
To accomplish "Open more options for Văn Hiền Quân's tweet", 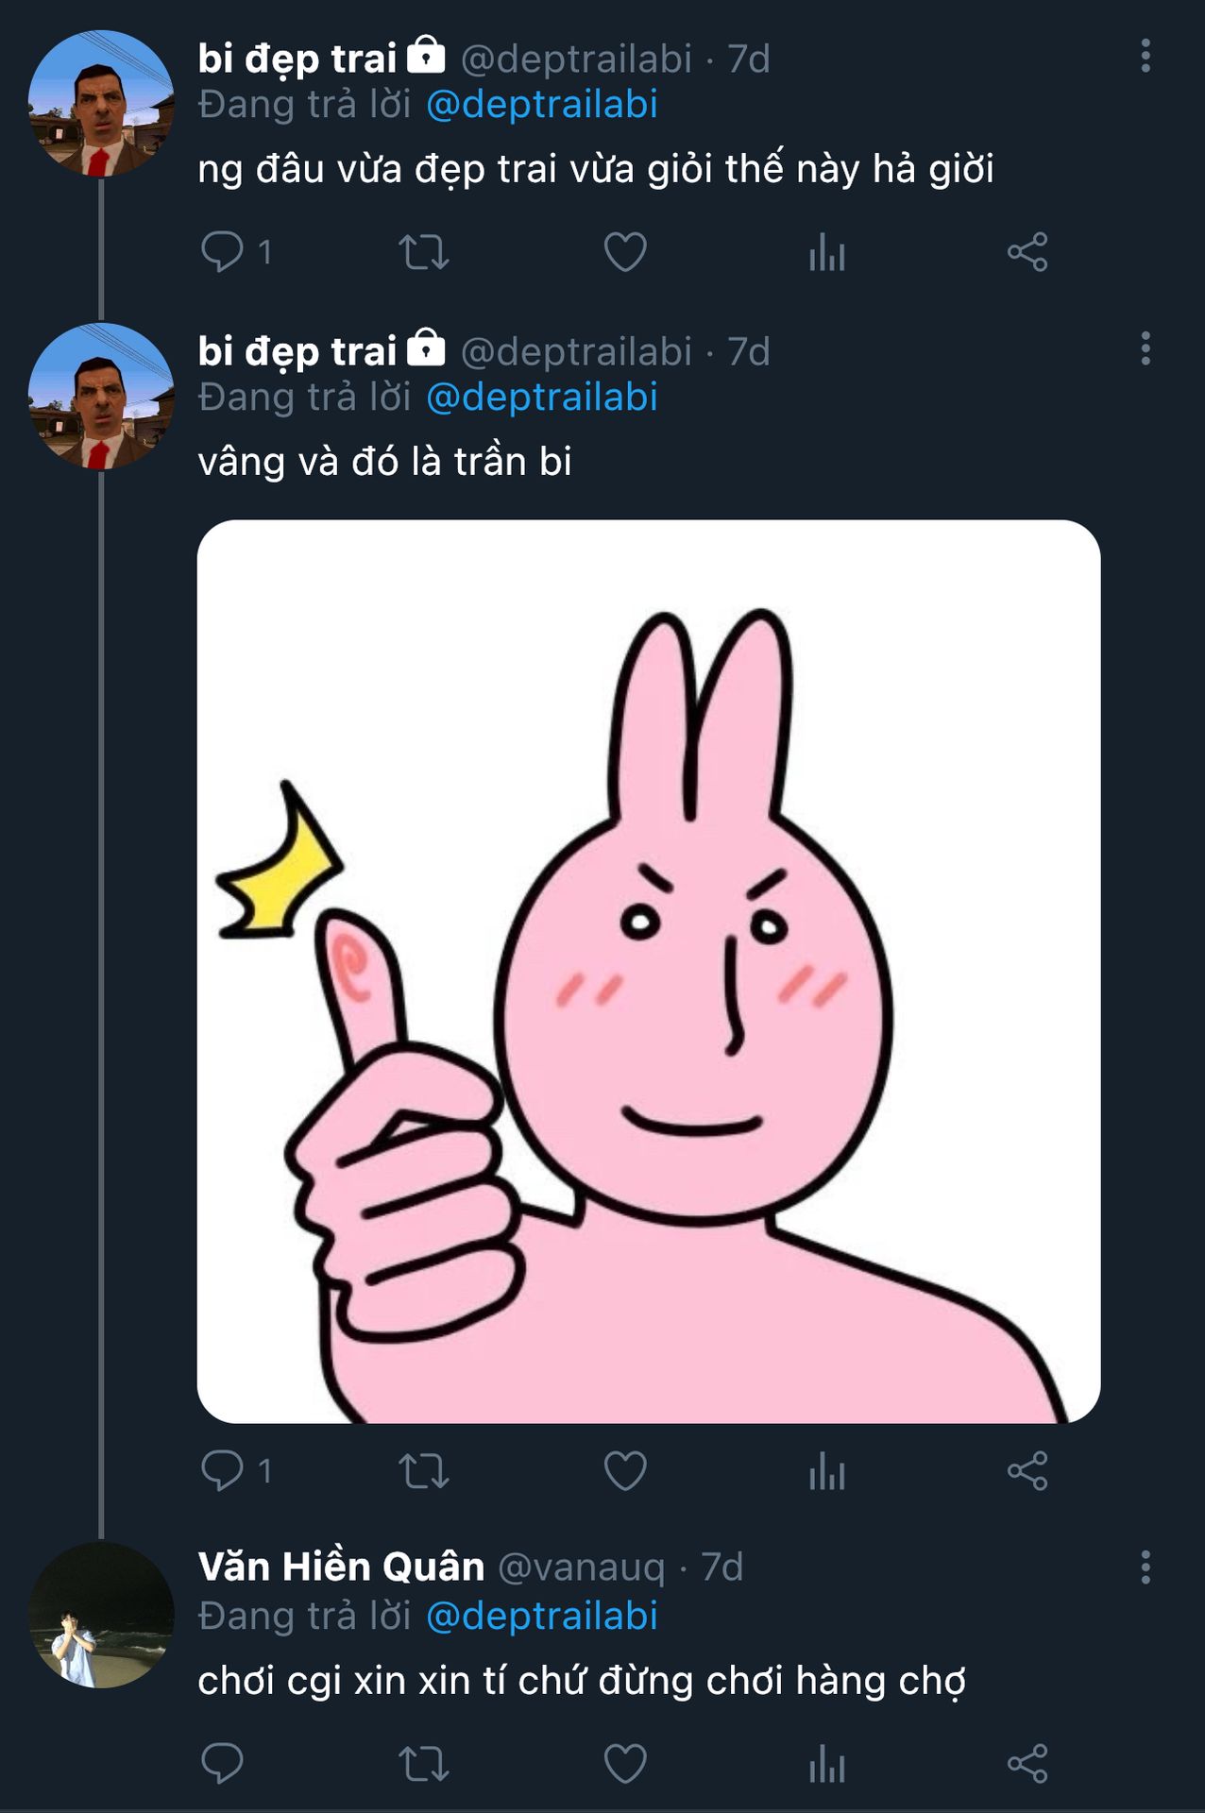I will pos(1146,1567).
